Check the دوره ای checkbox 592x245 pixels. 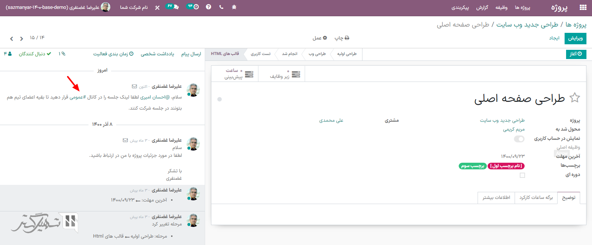click(522, 175)
